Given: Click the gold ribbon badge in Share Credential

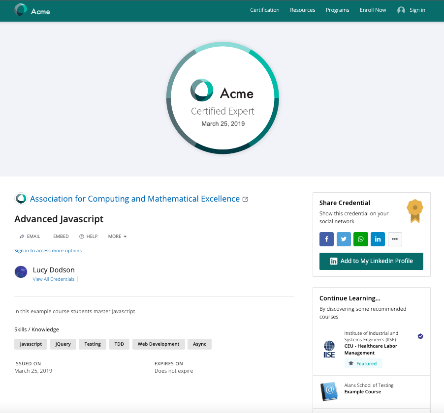Looking at the screenshot, I should (414, 210).
